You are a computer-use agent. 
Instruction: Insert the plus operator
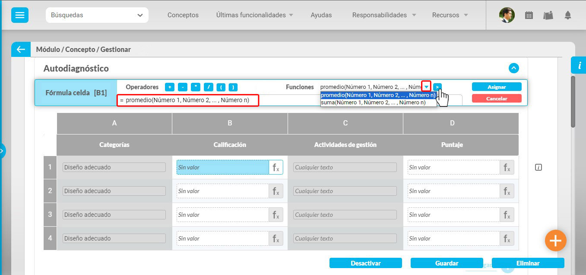[x=170, y=87]
